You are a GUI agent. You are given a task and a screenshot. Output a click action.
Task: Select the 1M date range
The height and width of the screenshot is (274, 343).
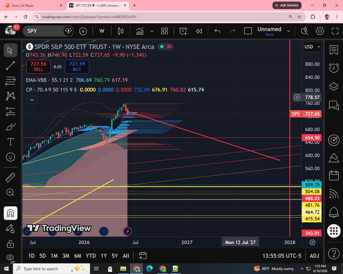coord(54,256)
